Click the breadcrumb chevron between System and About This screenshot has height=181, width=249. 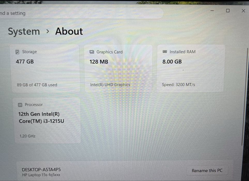[x=48, y=31]
